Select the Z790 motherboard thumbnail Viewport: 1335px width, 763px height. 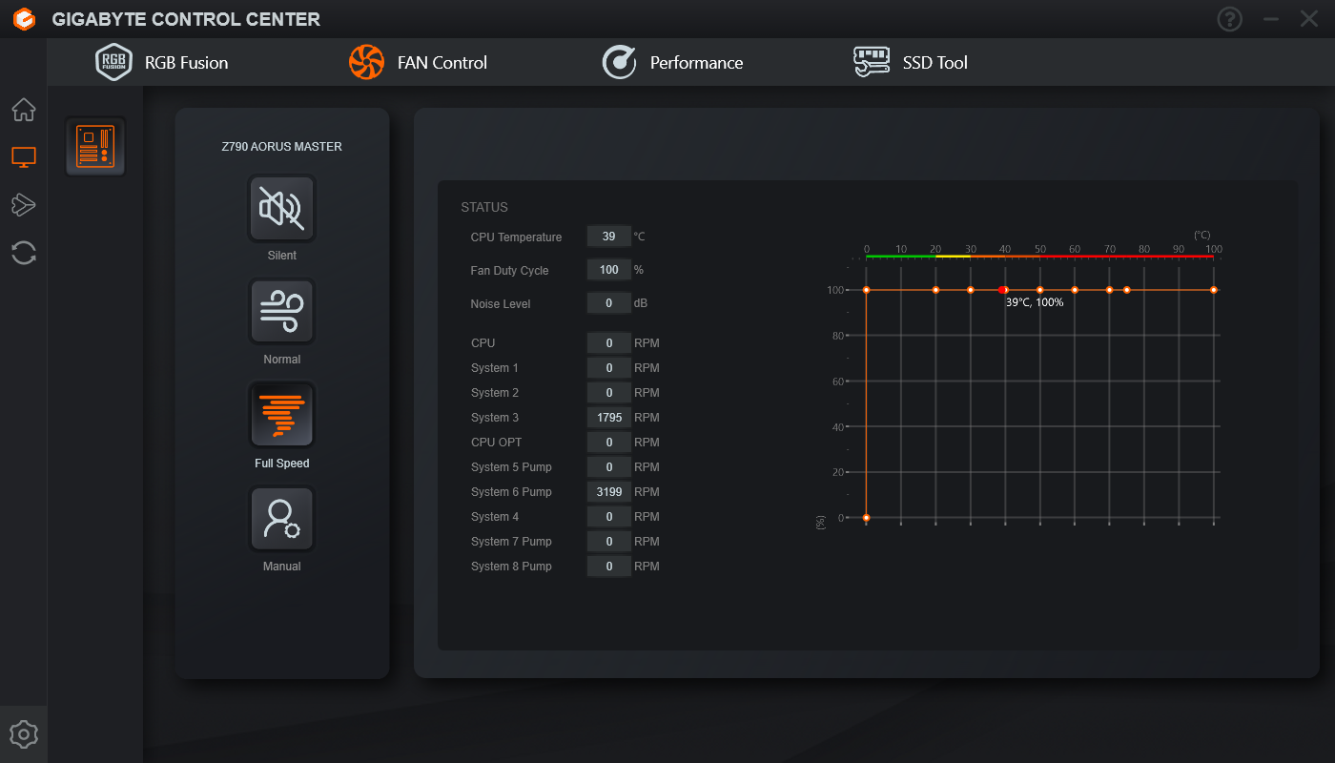(x=95, y=147)
